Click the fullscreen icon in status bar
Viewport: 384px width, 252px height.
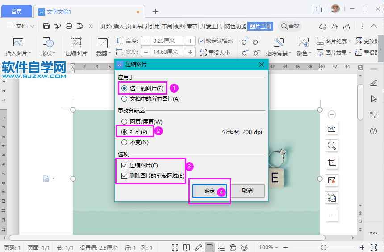[x=175, y=248]
